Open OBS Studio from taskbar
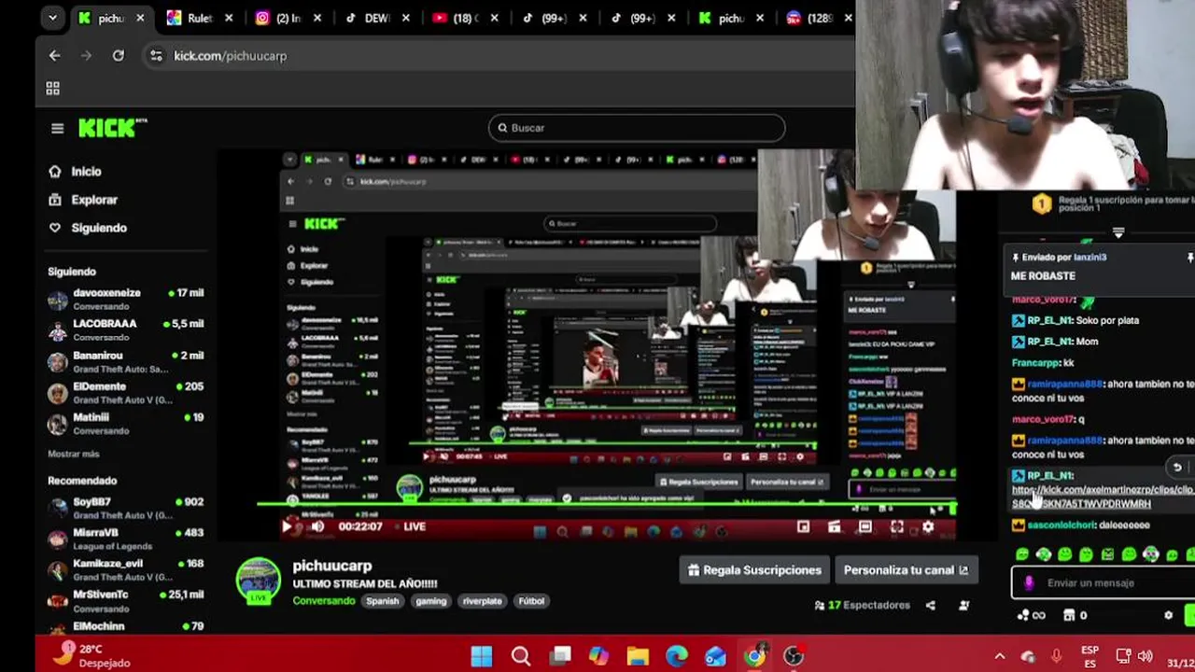Screen dimensions: 1195x672 pos(794,656)
